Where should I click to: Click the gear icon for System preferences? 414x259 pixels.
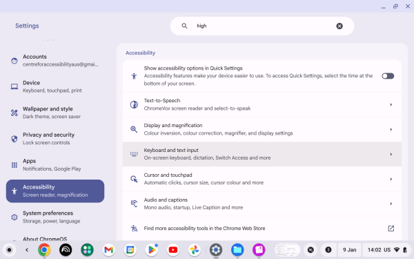(14, 218)
